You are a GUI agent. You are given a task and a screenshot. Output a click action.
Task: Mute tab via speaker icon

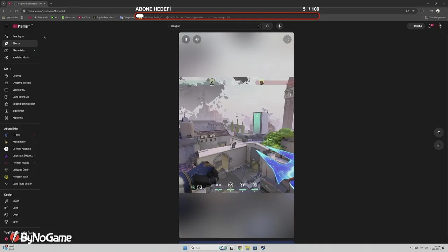[41, 3]
